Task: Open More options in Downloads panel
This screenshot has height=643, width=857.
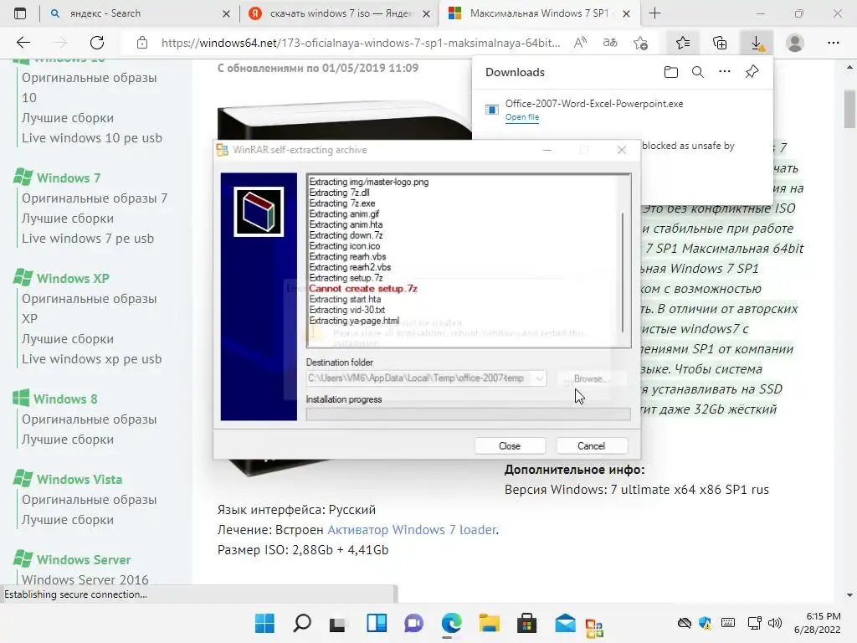Action: (x=725, y=72)
